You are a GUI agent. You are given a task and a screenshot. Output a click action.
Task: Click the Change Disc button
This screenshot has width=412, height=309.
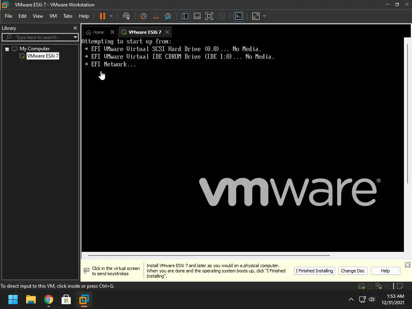[x=352, y=271]
